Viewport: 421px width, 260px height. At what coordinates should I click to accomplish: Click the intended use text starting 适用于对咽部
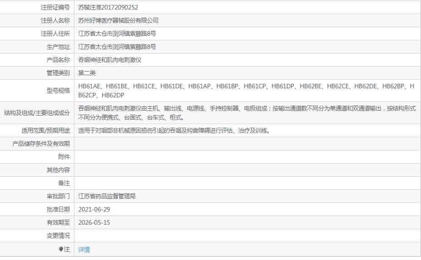[x=174, y=131]
